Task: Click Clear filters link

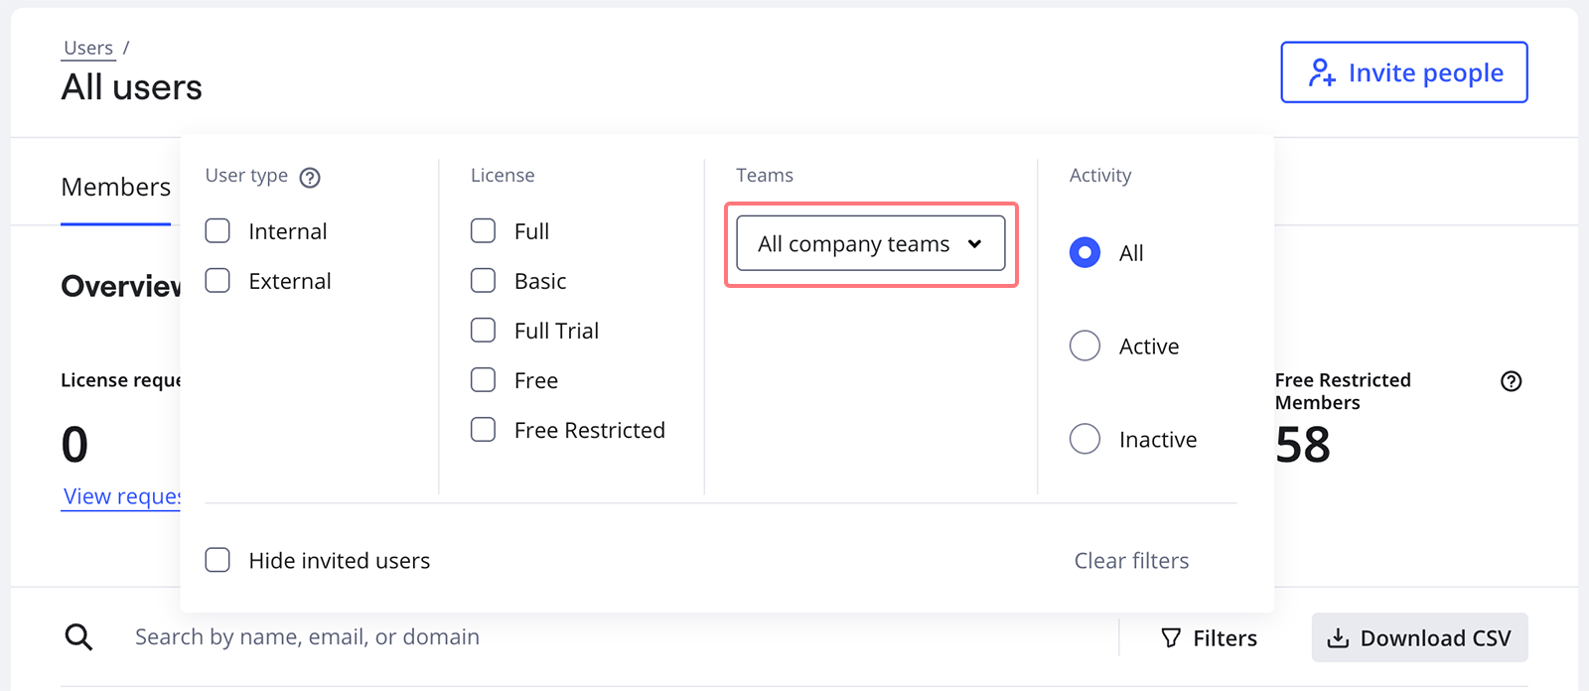Action: [1131, 561]
